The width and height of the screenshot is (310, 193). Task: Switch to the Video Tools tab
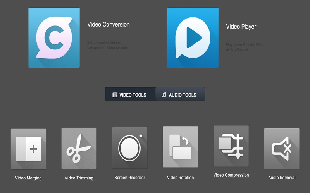click(x=130, y=95)
